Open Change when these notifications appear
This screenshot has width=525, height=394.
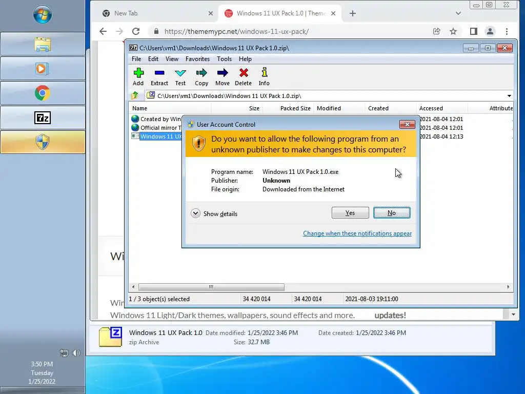coord(357,233)
